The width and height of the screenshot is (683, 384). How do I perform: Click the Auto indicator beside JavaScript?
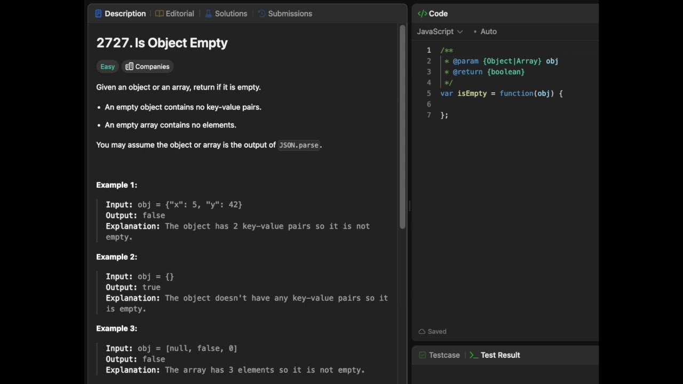(x=488, y=31)
